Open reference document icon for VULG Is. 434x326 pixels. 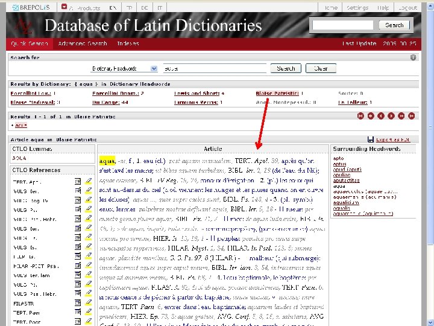tap(78, 247)
